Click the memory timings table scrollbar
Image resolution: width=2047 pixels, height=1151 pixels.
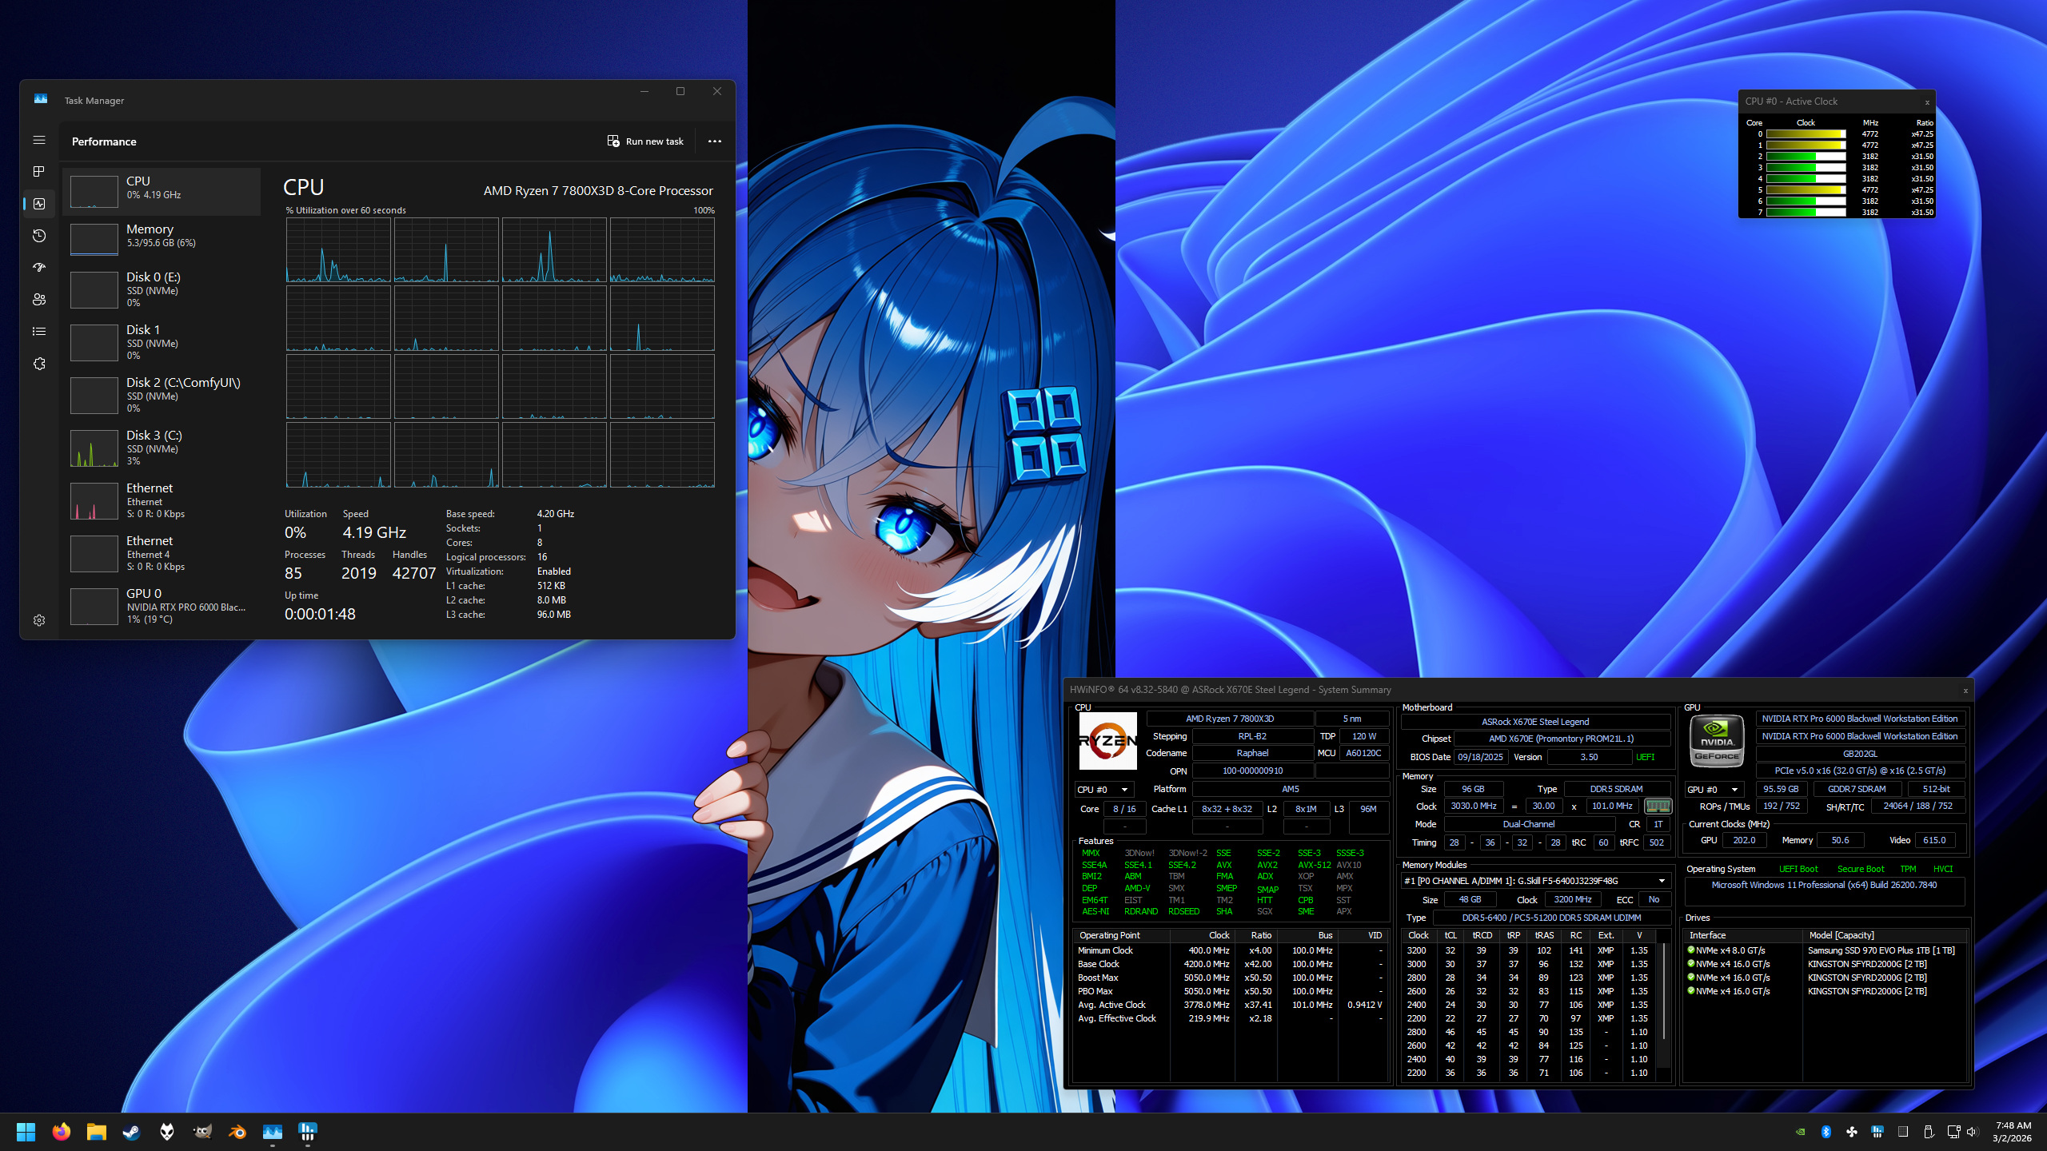click(x=1664, y=991)
